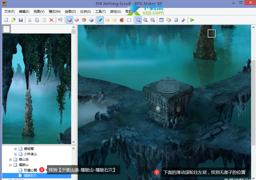Cut the selection with the scissors icon
This screenshot has width=256, height=180.
pos(30,20)
